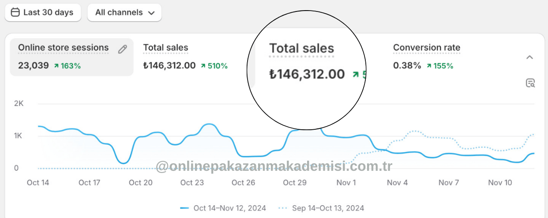Image resolution: width=548 pixels, height=218 pixels.
Task: Open the Last 30 days date picker
Action: pos(43,12)
